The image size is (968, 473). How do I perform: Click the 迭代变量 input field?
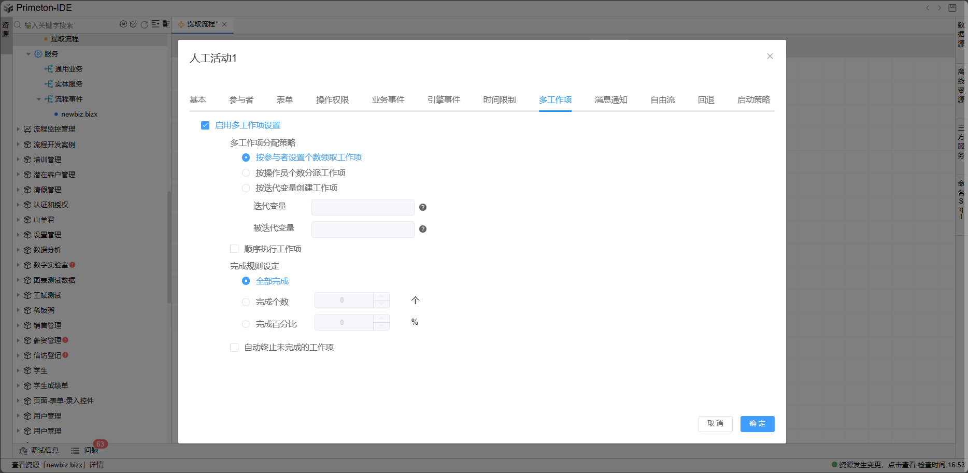(x=363, y=207)
